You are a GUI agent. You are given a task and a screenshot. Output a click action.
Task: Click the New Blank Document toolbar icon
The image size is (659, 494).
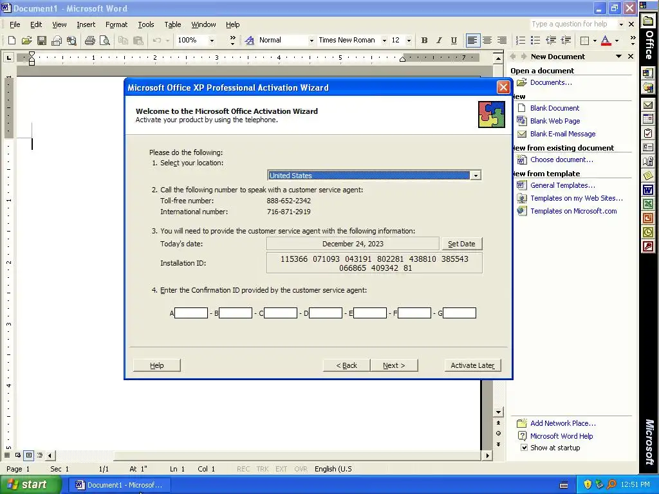click(12, 41)
